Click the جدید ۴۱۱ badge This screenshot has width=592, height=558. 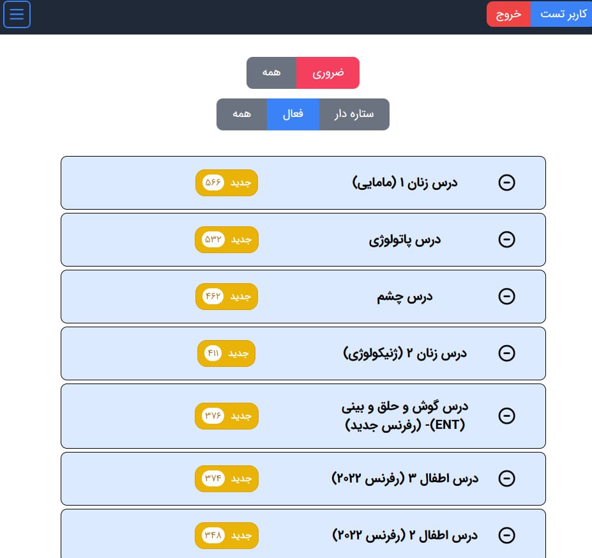(x=226, y=353)
